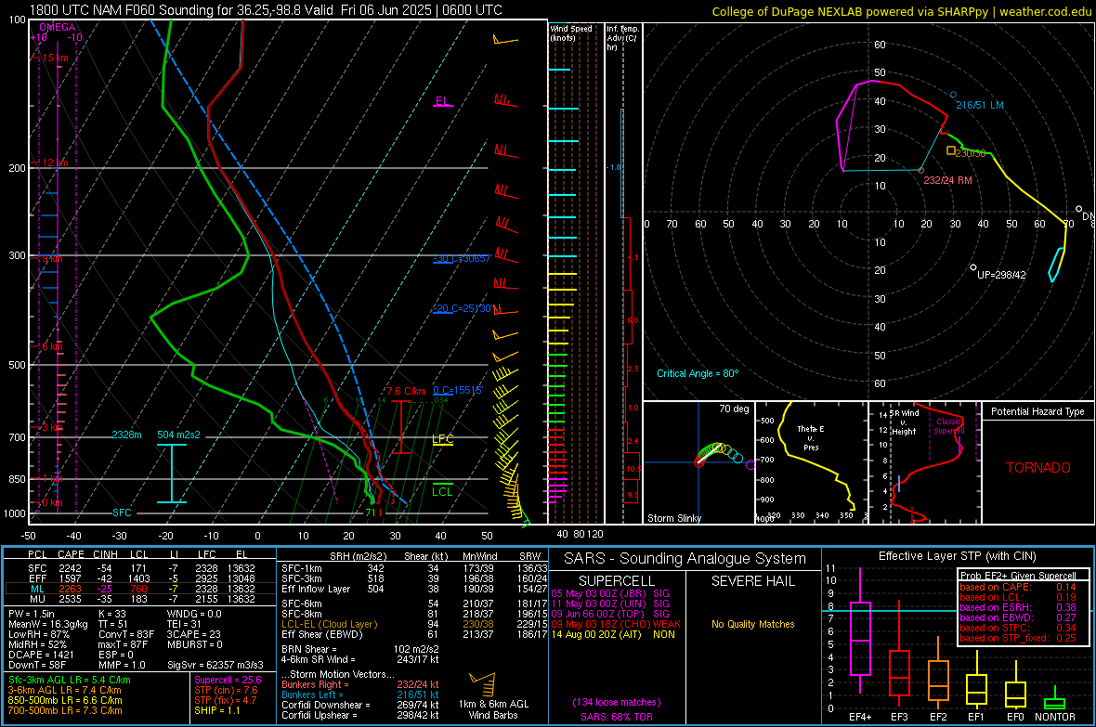1096x727 pixels.
Task: Click the Eff Shear (EBWD) row label
Action: coord(322,635)
